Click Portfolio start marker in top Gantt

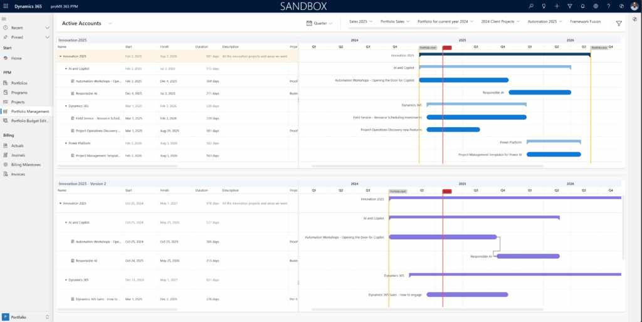(x=428, y=48)
